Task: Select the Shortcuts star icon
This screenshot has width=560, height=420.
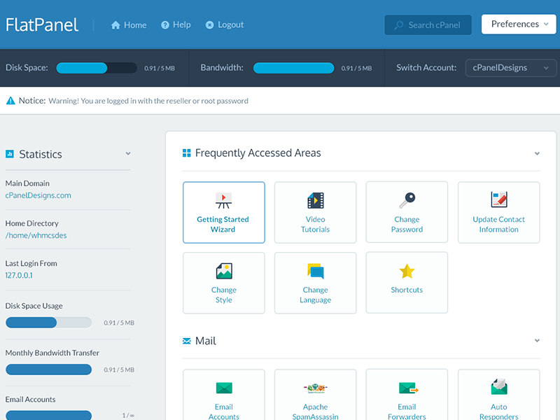Action: click(407, 273)
